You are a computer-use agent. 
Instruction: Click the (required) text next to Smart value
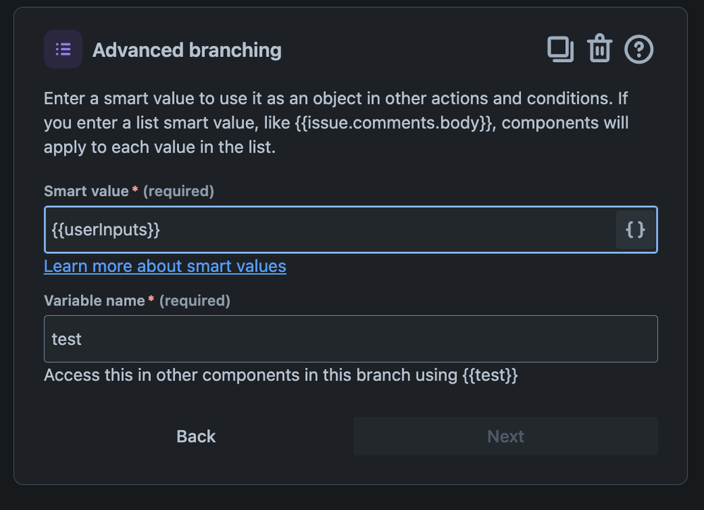click(x=178, y=191)
